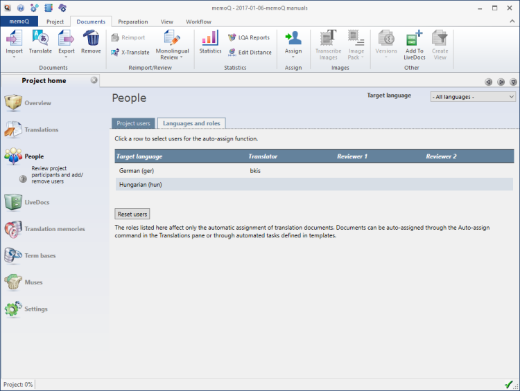Switch to the Preparation ribbon tab
520x391 pixels.
(132, 21)
